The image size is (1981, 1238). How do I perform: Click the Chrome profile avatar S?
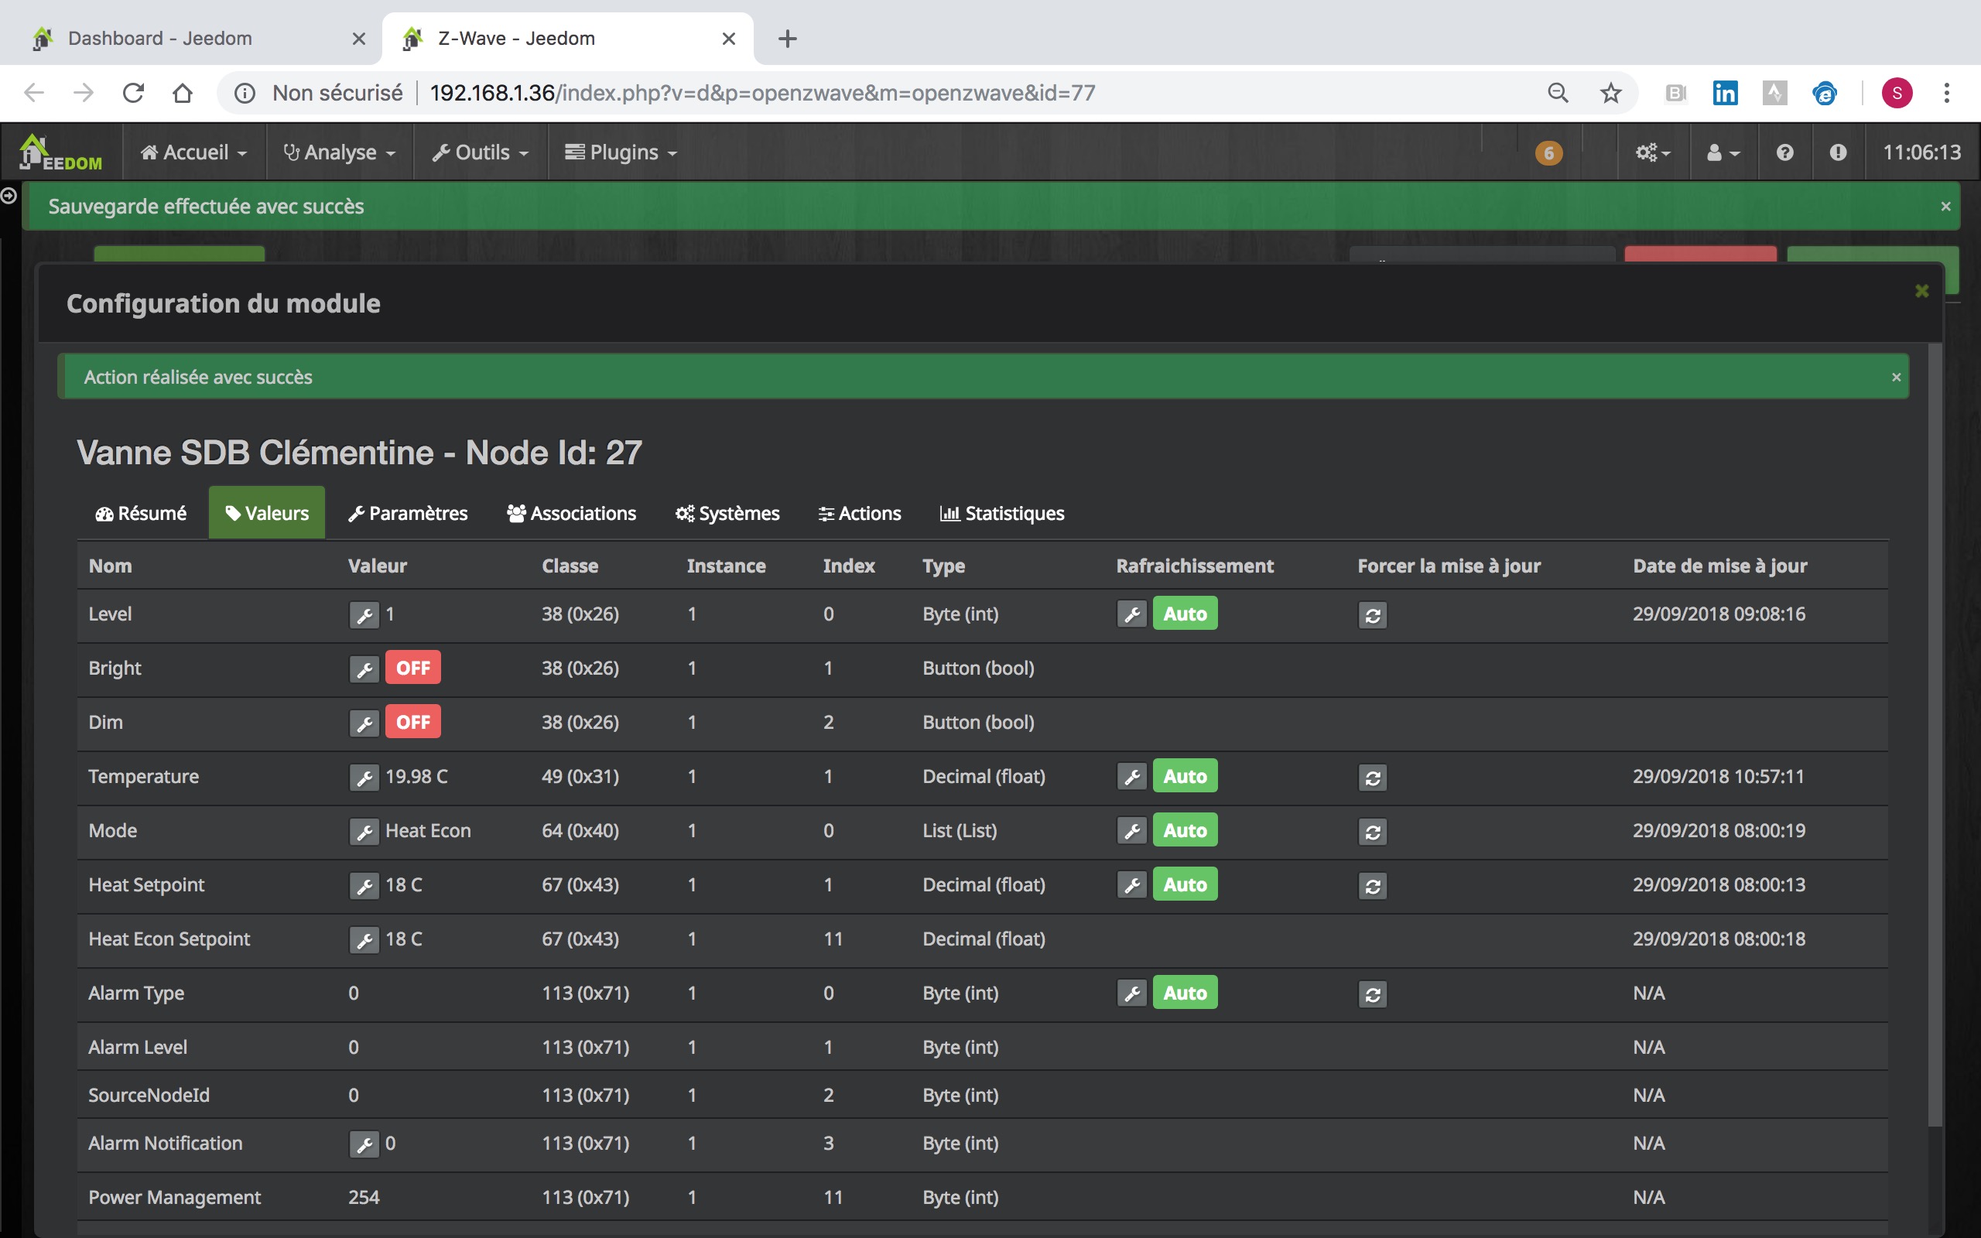(x=1896, y=93)
